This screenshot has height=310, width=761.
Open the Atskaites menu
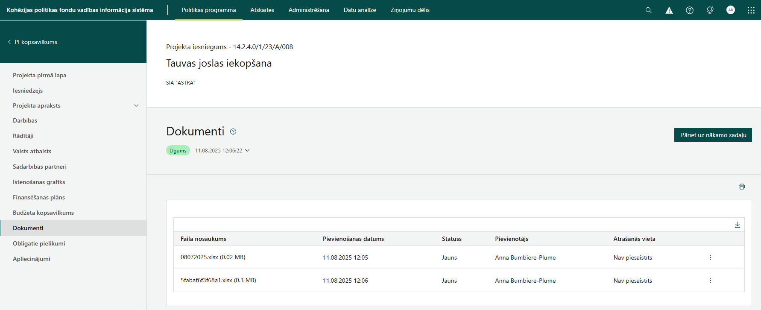point(262,10)
